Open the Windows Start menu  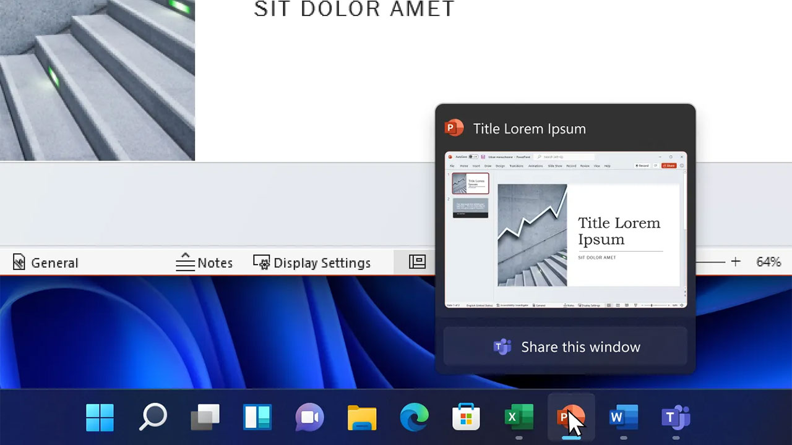click(100, 418)
